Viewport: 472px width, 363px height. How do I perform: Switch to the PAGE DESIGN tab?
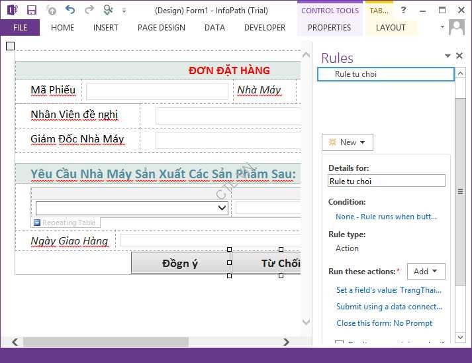click(160, 28)
